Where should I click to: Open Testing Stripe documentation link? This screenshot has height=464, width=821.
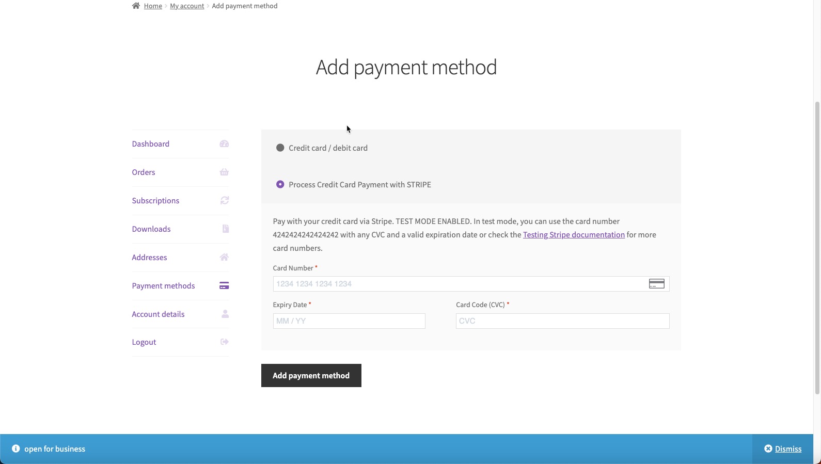pyautogui.click(x=574, y=234)
